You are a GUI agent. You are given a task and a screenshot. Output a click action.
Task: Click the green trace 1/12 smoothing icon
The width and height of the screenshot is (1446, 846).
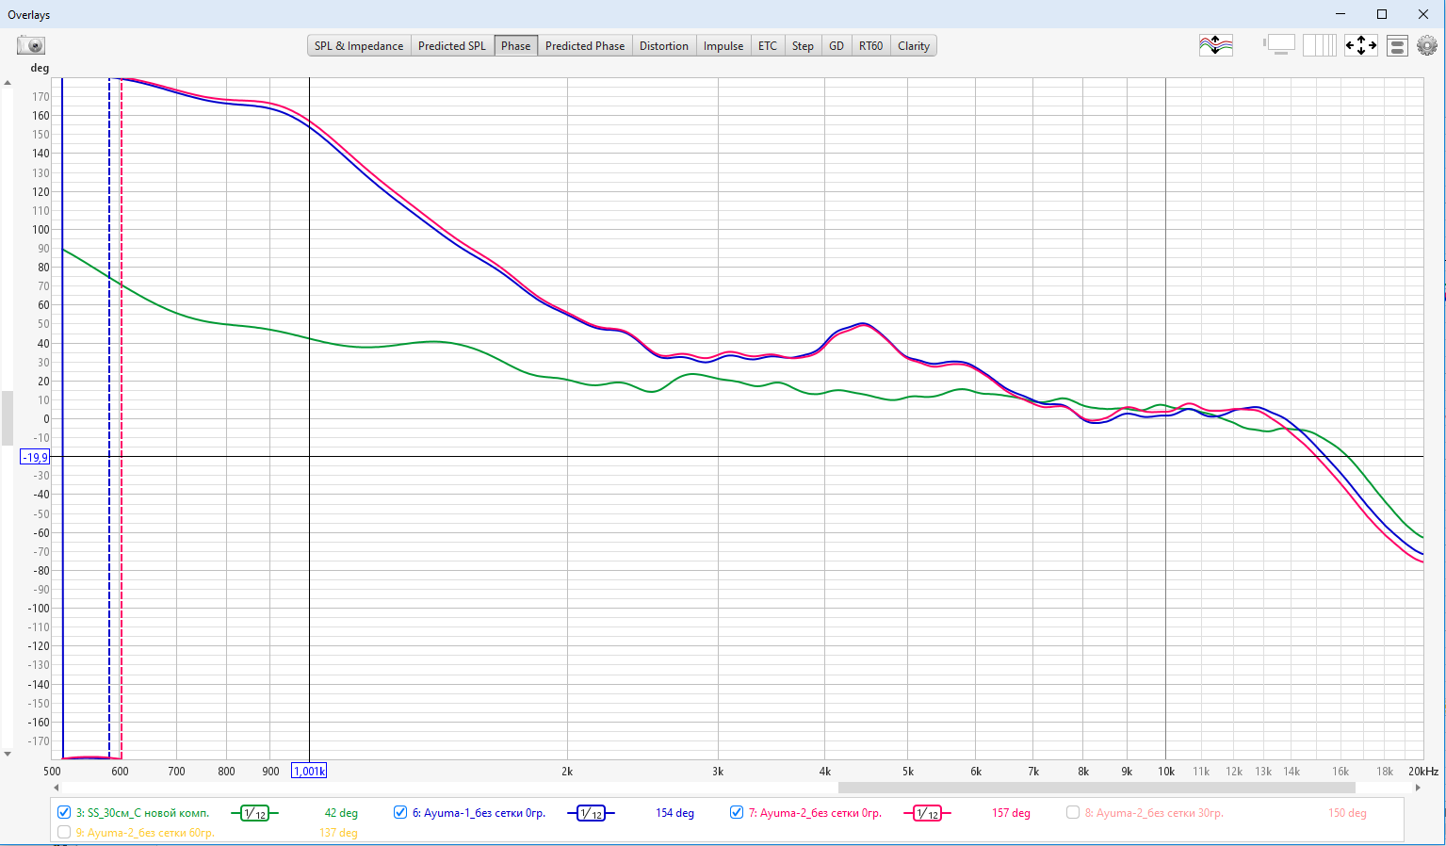point(254,813)
